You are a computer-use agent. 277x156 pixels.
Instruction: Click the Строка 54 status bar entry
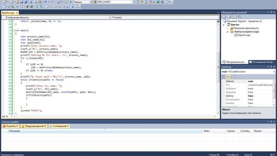pos(214,155)
